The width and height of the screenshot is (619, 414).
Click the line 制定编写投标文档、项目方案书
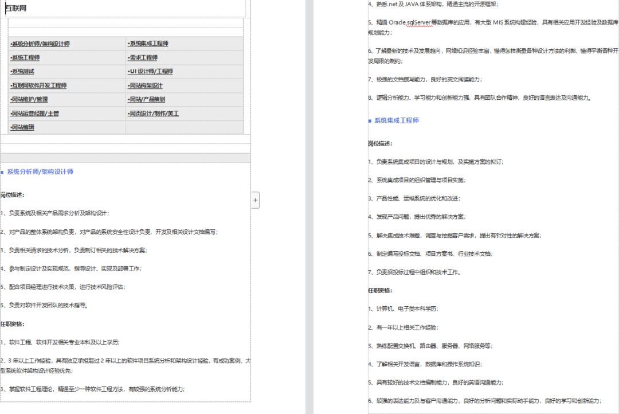click(430, 254)
